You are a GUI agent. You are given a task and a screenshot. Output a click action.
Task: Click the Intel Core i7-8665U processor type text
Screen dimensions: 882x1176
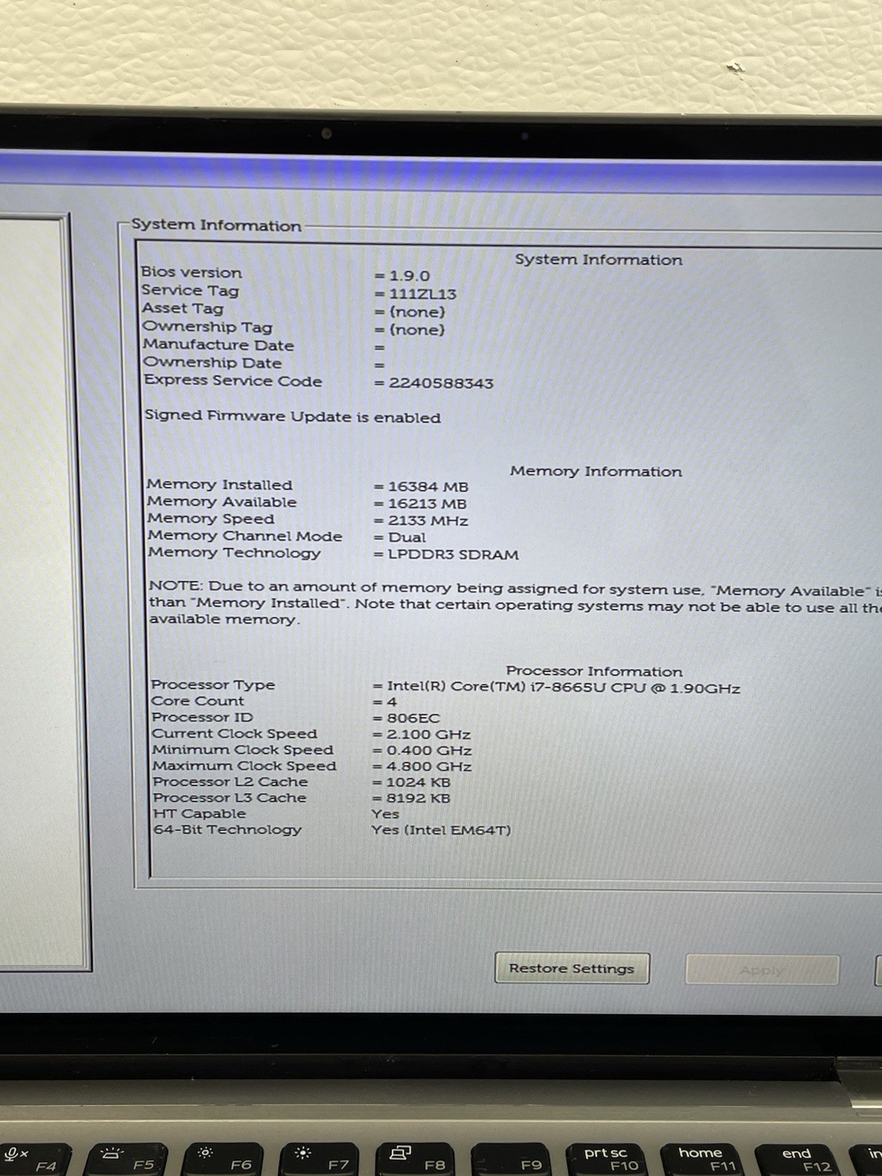click(x=564, y=688)
